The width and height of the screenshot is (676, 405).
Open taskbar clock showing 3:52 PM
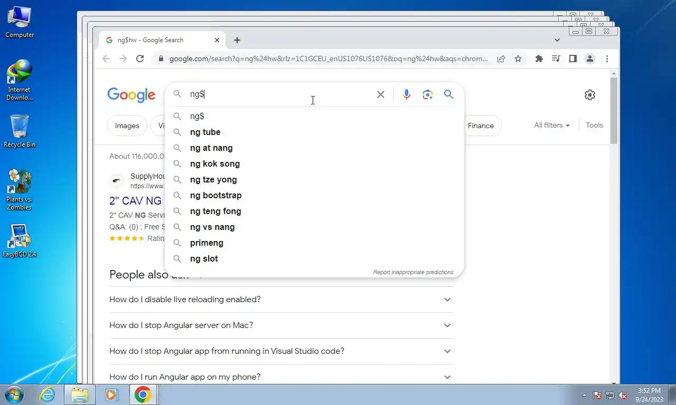point(649,395)
